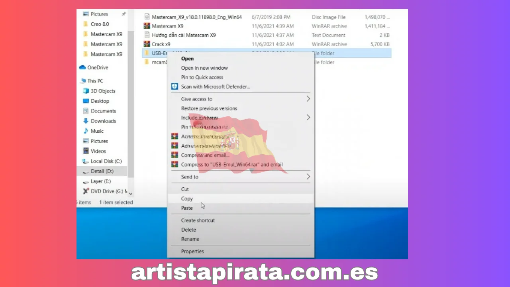Go to Desktop in the sidebar
This screenshot has height=287, width=510.
(x=96, y=101)
